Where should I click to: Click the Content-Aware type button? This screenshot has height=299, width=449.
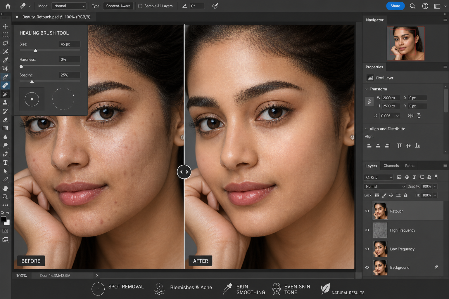(x=118, y=6)
